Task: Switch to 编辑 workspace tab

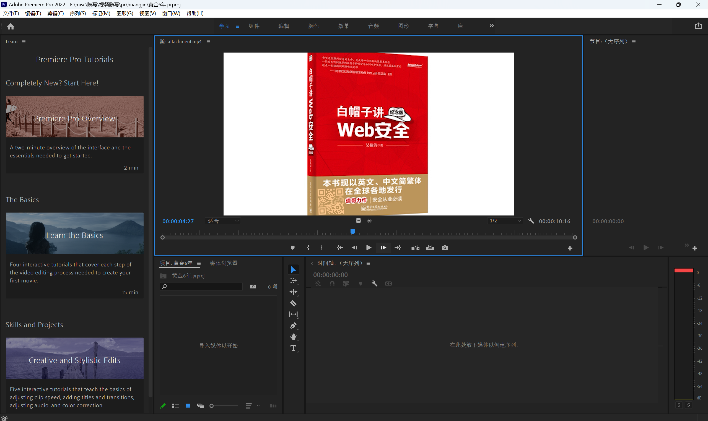Action: coord(284,26)
